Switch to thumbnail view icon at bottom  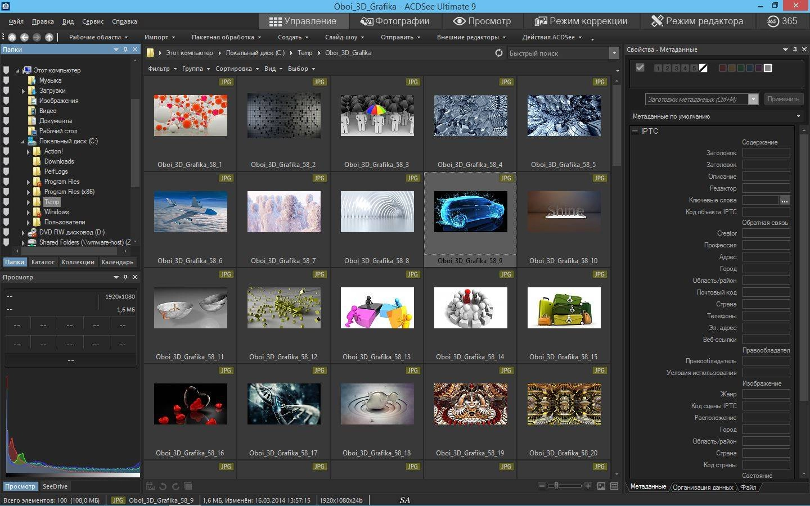[601, 486]
